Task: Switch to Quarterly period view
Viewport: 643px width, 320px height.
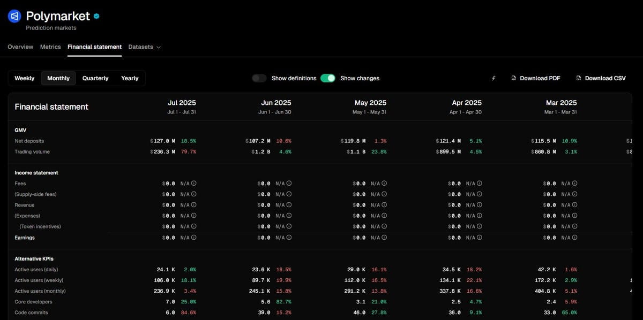Action: [95, 78]
